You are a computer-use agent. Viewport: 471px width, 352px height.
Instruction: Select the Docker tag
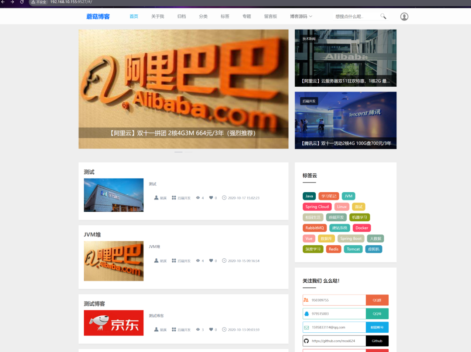click(x=362, y=228)
